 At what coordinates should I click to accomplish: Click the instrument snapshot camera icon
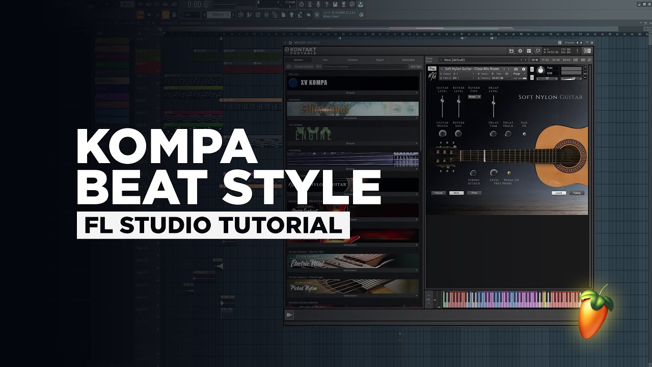point(516,69)
